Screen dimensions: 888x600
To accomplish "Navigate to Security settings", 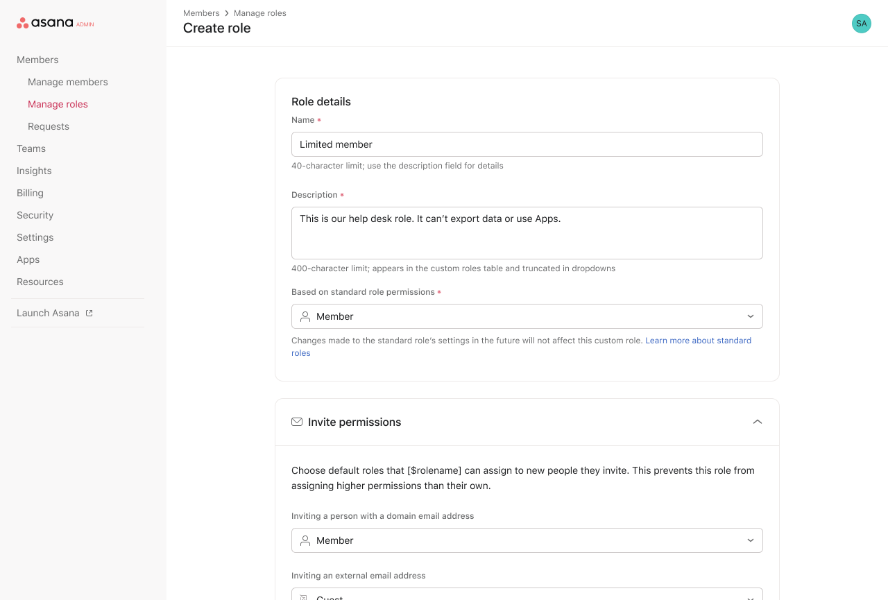I will coord(35,215).
